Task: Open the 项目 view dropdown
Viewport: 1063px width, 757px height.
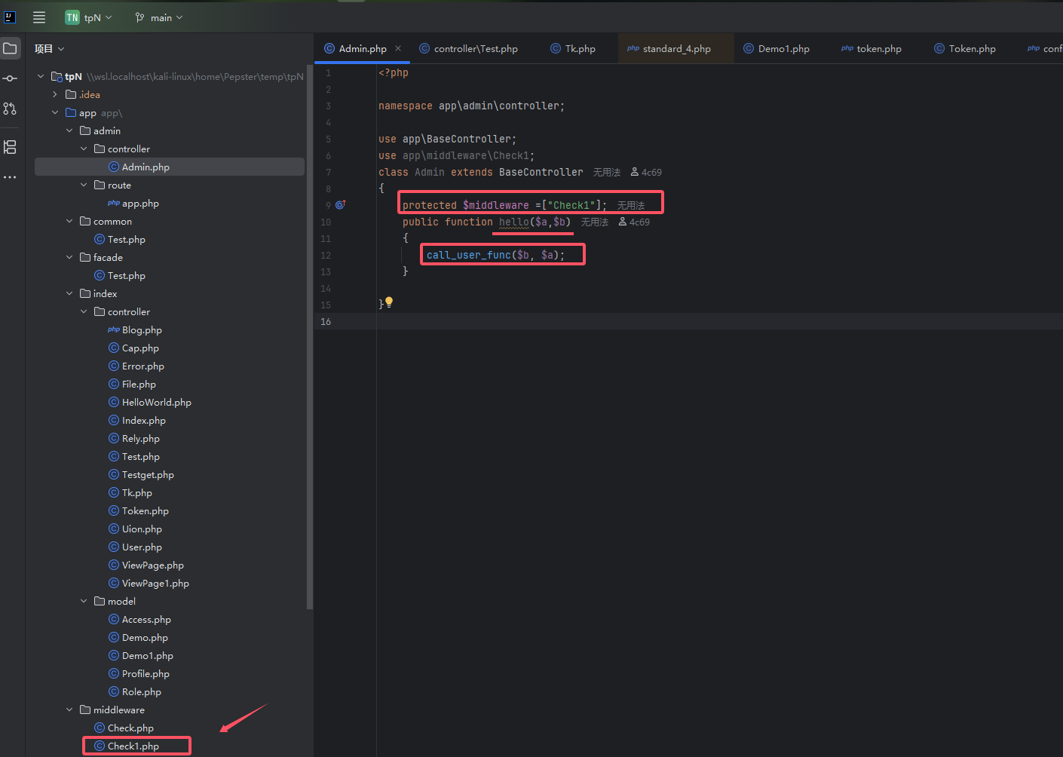Action: pyautogui.click(x=50, y=49)
